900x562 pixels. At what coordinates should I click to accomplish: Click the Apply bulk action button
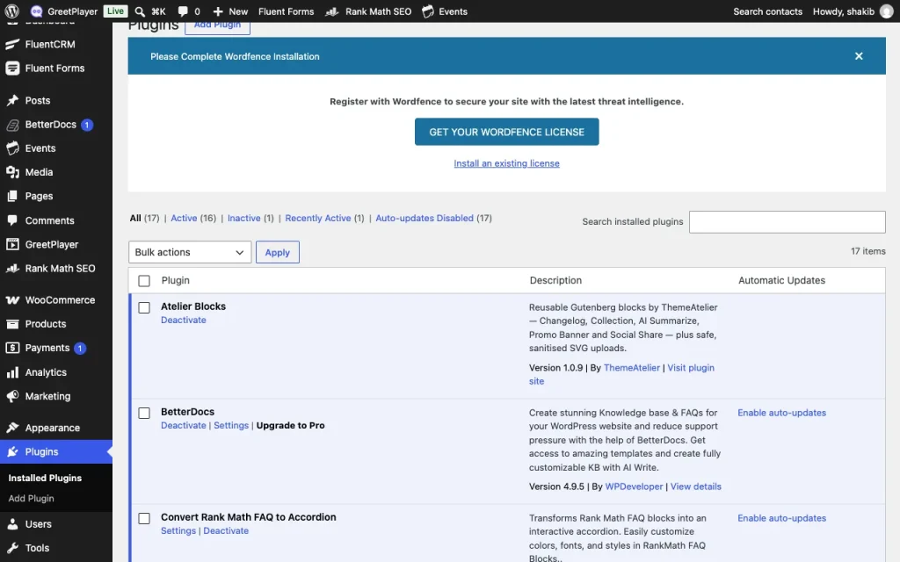coord(277,252)
